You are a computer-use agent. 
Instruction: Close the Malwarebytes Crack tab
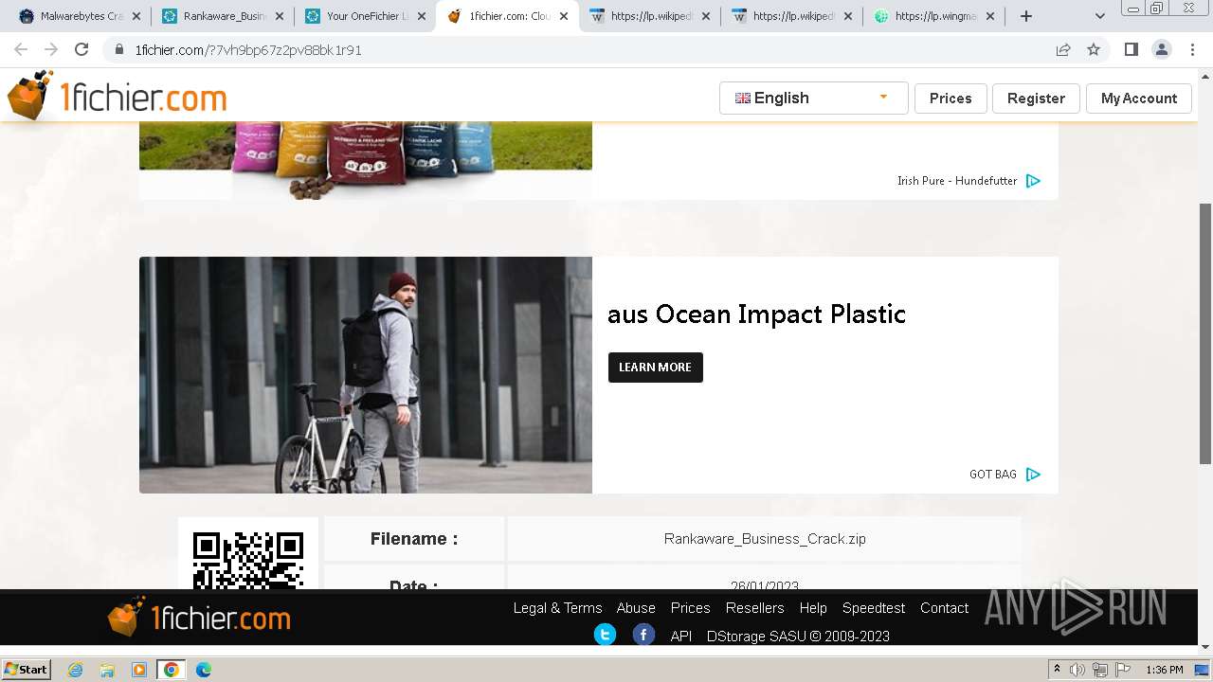point(137,16)
